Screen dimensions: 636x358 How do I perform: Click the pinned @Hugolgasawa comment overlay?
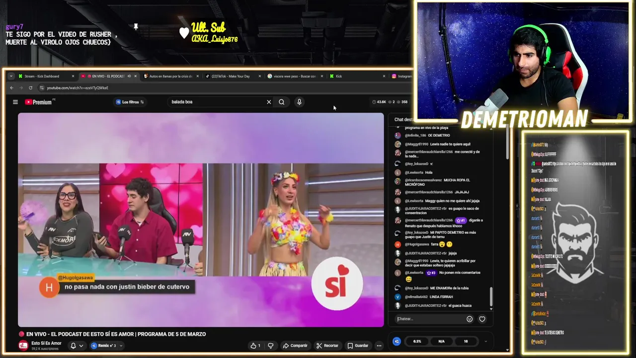click(118, 285)
